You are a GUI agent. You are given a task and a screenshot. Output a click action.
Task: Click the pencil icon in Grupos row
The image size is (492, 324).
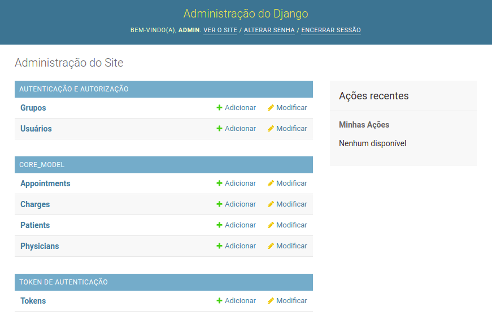point(271,108)
